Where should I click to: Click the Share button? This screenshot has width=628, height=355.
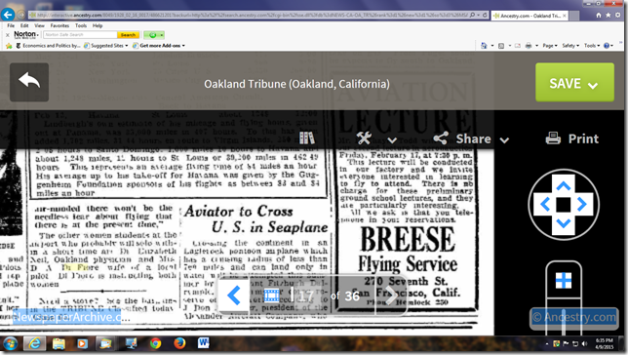tap(462, 138)
